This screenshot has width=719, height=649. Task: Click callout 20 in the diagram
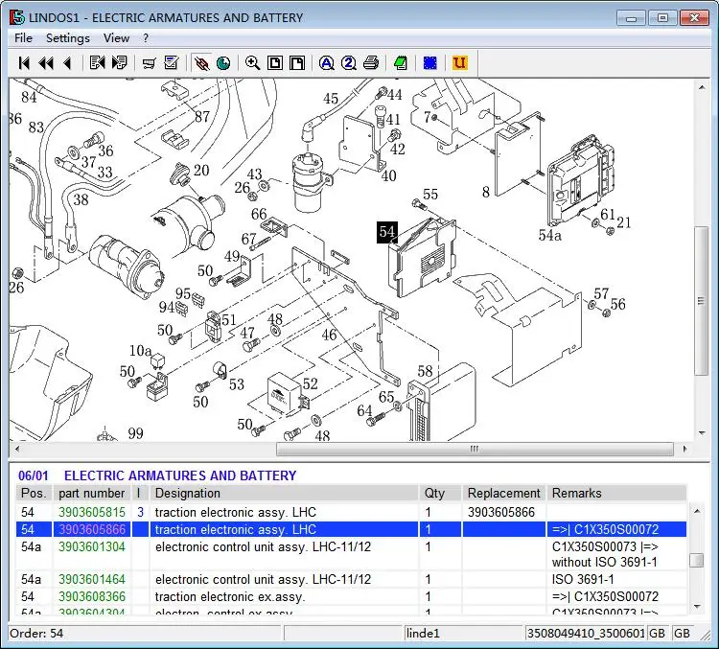coord(201,171)
